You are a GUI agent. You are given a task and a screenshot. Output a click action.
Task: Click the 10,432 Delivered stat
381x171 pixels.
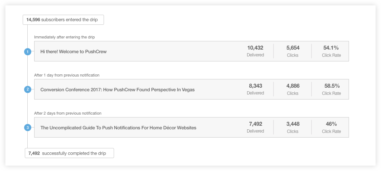point(255,51)
